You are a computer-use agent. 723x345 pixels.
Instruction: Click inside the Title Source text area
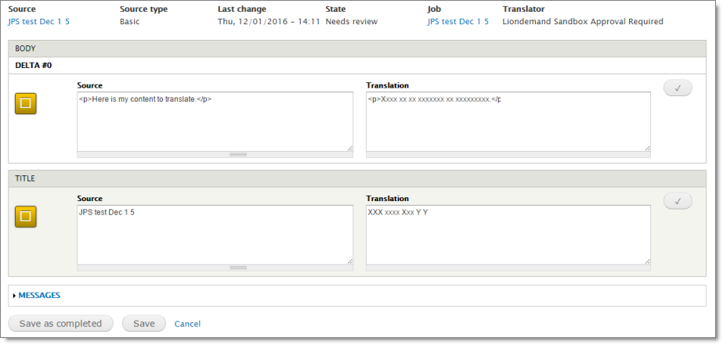pos(215,235)
